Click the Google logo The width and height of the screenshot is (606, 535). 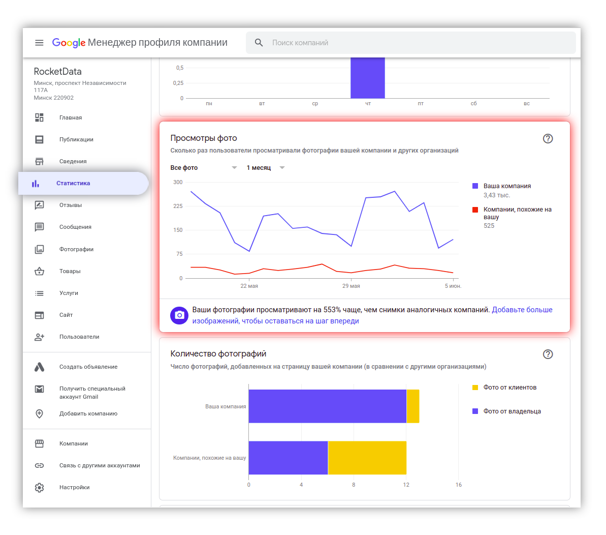pyautogui.click(x=69, y=43)
